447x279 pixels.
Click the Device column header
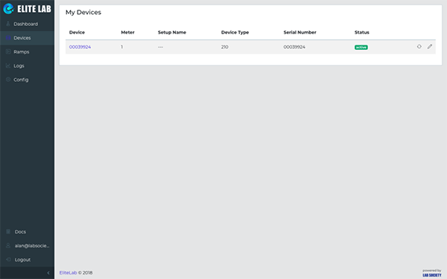pos(77,33)
